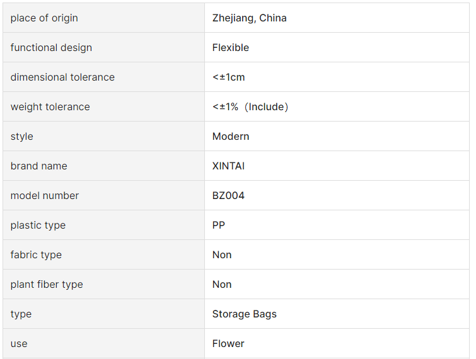The height and width of the screenshot is (359, 476).
Task: Click 'Non' in the fabric type row
Action: pos(222,255)
